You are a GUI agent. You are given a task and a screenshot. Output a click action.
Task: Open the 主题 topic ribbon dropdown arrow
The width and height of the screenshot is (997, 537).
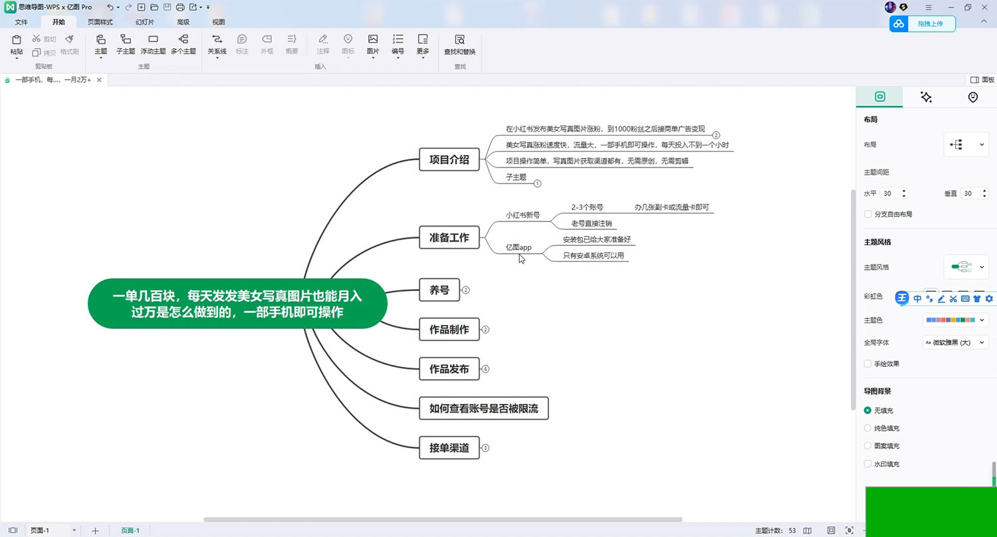(100, 58)
